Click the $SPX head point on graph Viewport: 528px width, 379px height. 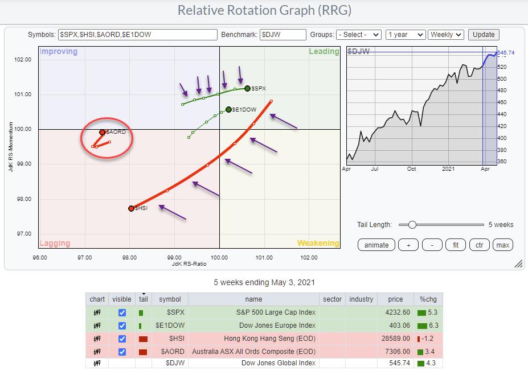click(x=248, y=88)
